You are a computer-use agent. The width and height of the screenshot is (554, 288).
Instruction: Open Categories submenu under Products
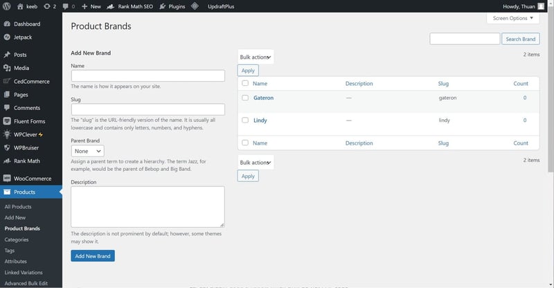click(x=17, y=240)
